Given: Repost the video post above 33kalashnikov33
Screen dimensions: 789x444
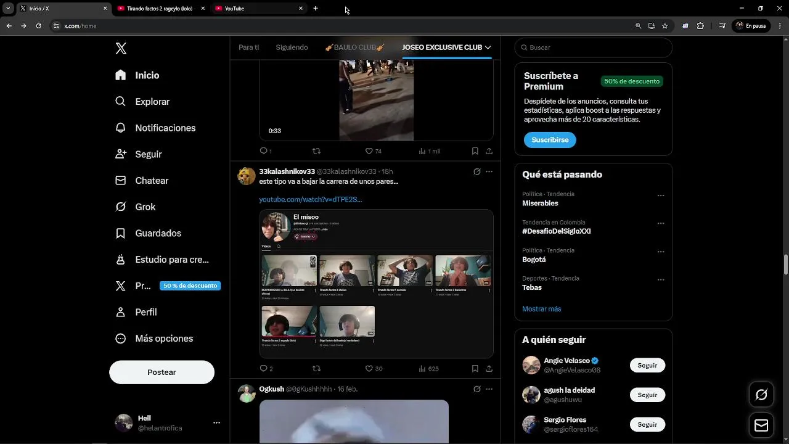Looking at the screenshot, I should tap(316, 151).
